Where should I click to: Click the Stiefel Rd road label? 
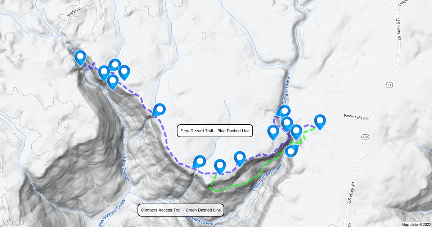[x=73, y=14]
